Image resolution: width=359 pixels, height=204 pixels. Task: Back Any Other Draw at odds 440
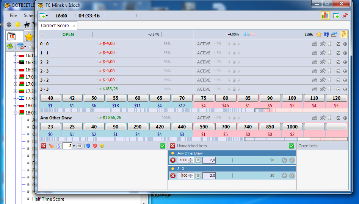click(x=182, y=127)
